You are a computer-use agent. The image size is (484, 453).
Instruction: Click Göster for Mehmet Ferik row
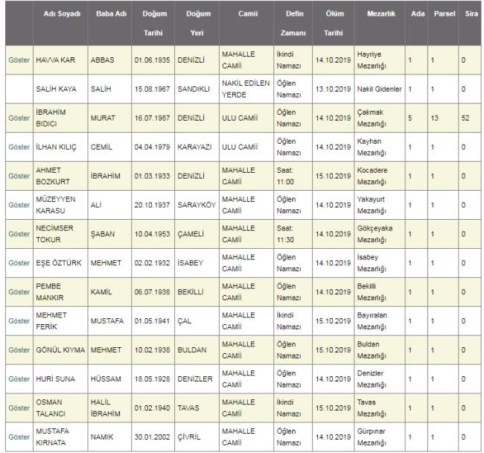(19, 321)
